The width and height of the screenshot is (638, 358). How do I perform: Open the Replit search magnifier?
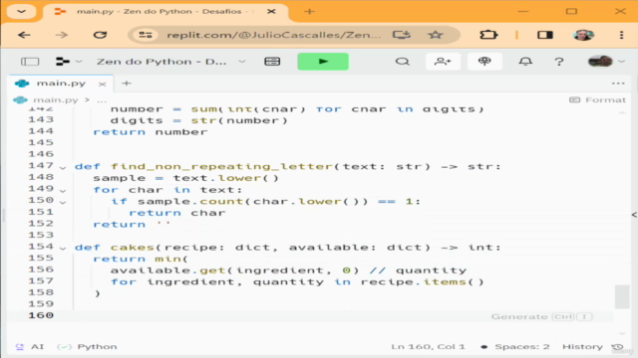[x=402, y=62]
